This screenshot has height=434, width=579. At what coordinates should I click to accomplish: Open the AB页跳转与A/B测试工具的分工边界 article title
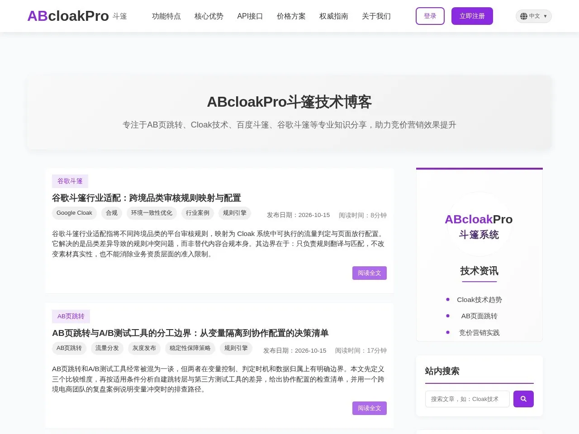click(190, 333)
